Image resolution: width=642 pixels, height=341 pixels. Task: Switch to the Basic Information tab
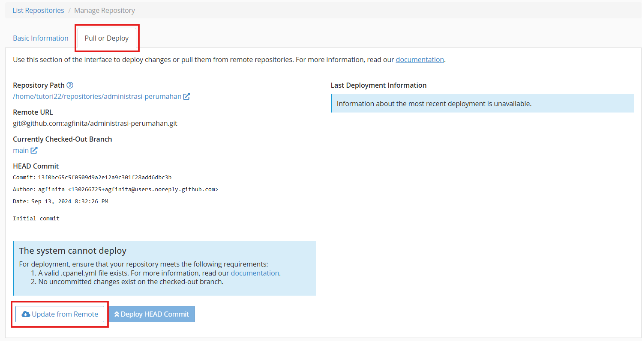click(41, 38)
